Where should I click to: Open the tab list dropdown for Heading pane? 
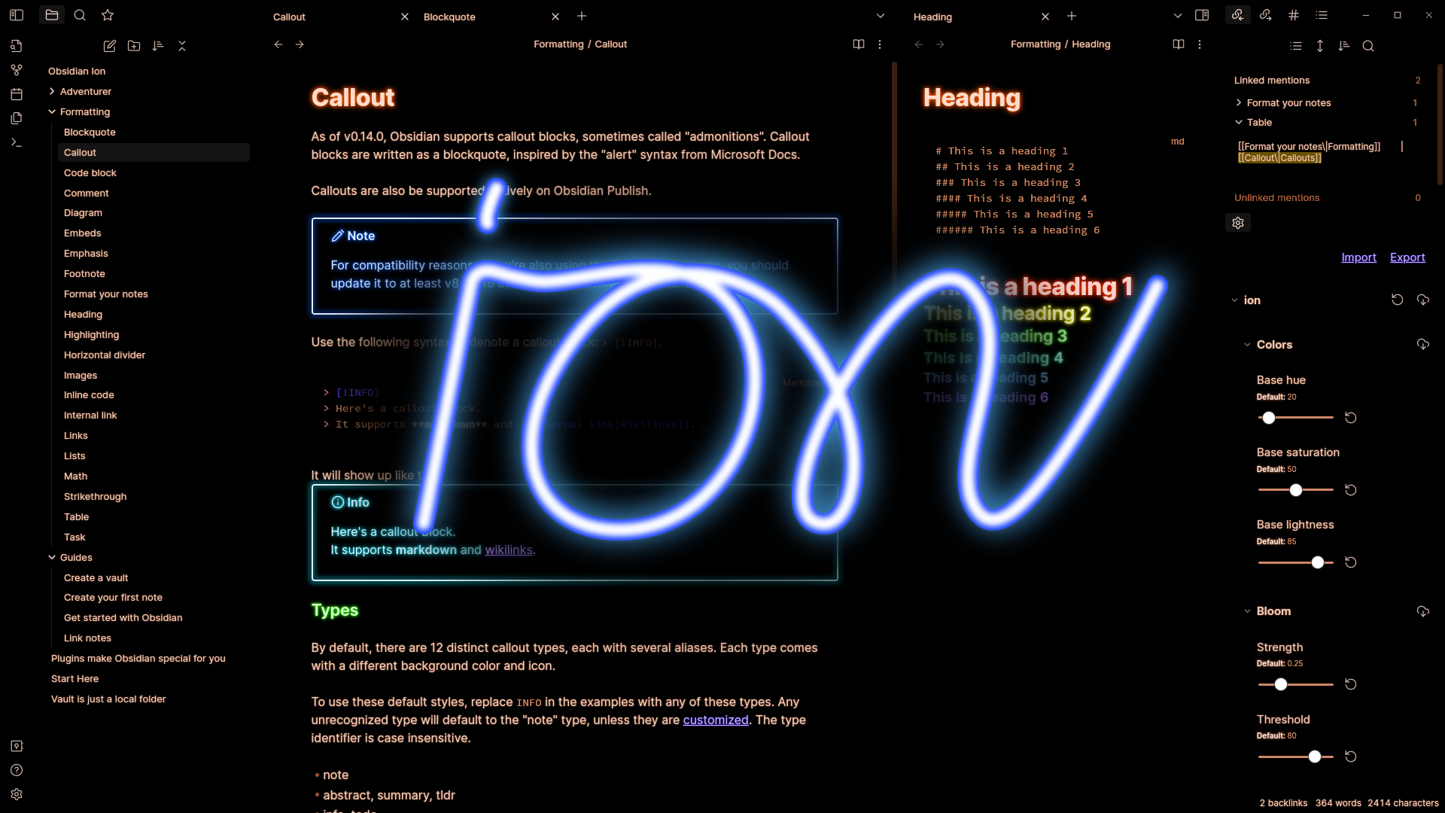1178,16
